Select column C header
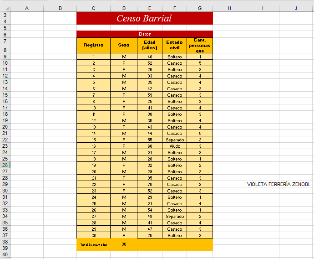 (x=94, y=8)
